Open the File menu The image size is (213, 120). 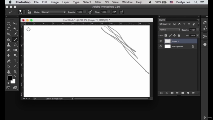(36, 2)
